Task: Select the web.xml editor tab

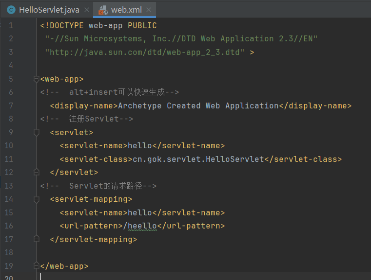Action: 125,10
